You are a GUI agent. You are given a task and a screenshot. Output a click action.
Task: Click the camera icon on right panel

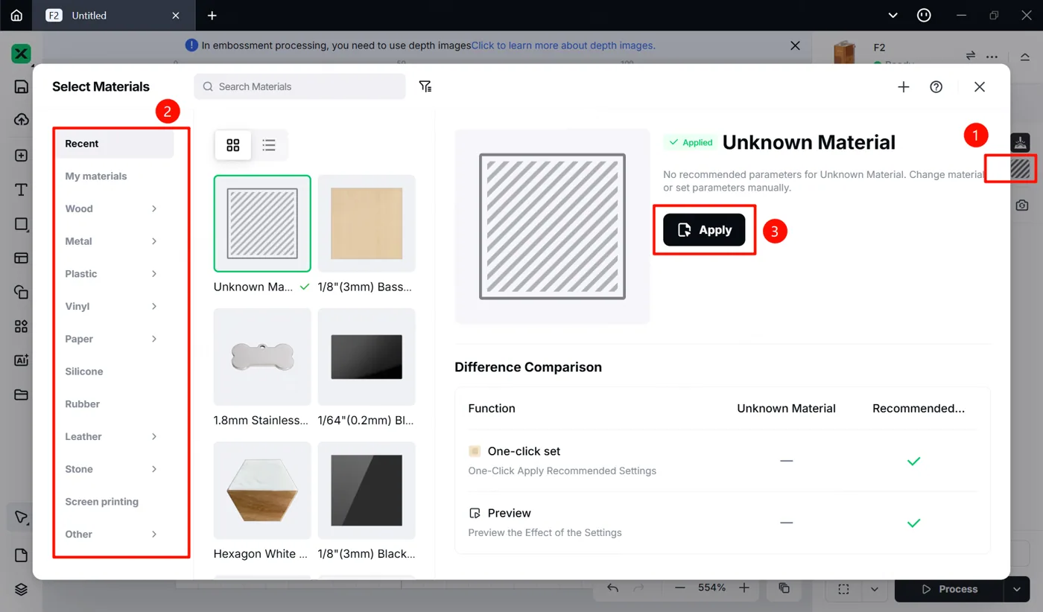1021,205
